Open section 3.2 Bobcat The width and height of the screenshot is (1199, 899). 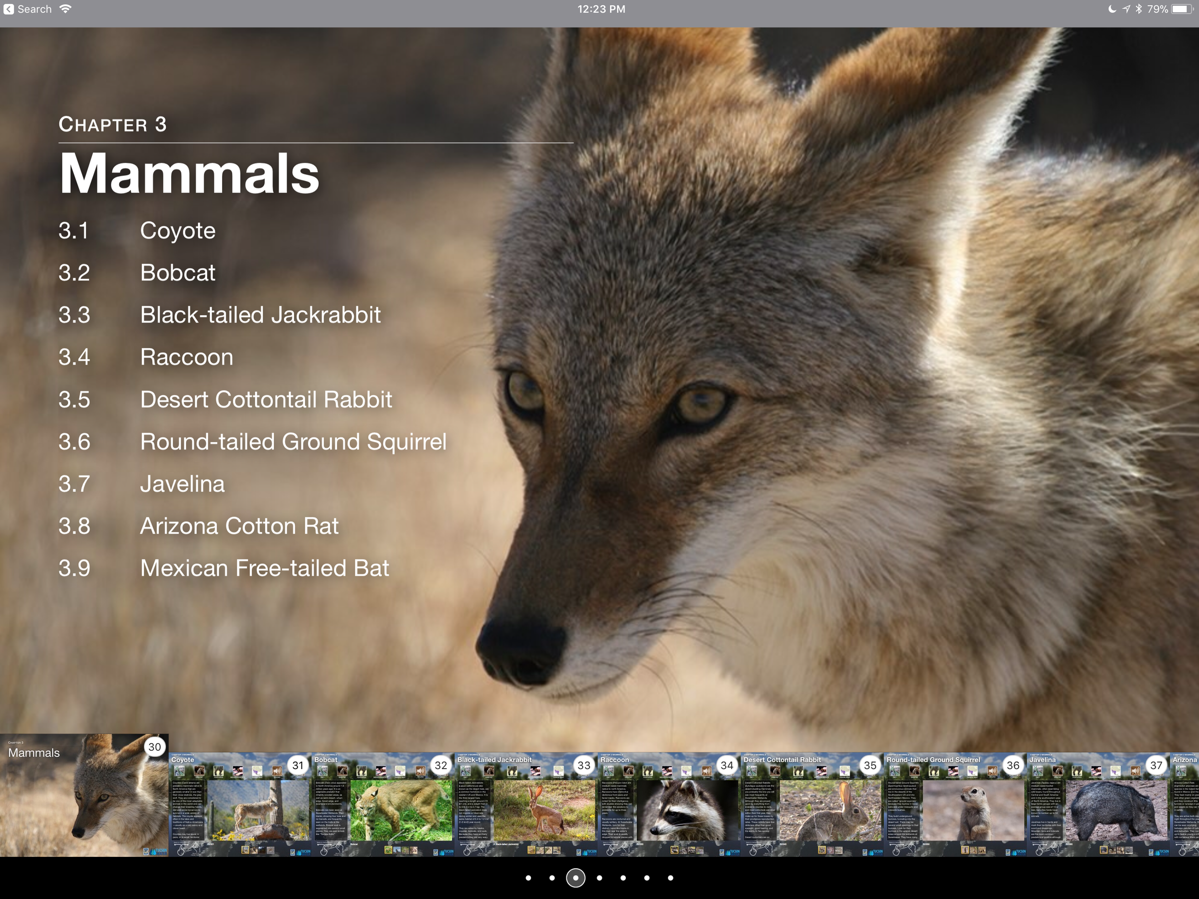177,273
